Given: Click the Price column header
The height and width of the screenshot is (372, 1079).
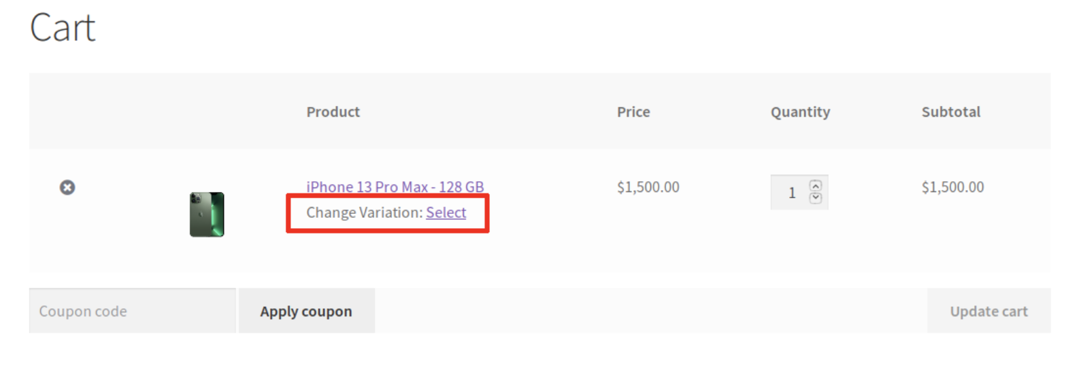Looking at the screenshot, I should pyautogui.click(x=633, y=112).
